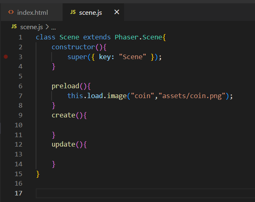Click the JS icon in the breadcrumb
The width and height of the screenshot is (255, 202).
pyautogui.click(x=14, y=27)
